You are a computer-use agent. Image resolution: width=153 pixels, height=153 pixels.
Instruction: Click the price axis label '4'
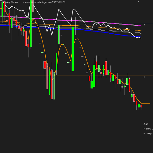pos(144,24)
